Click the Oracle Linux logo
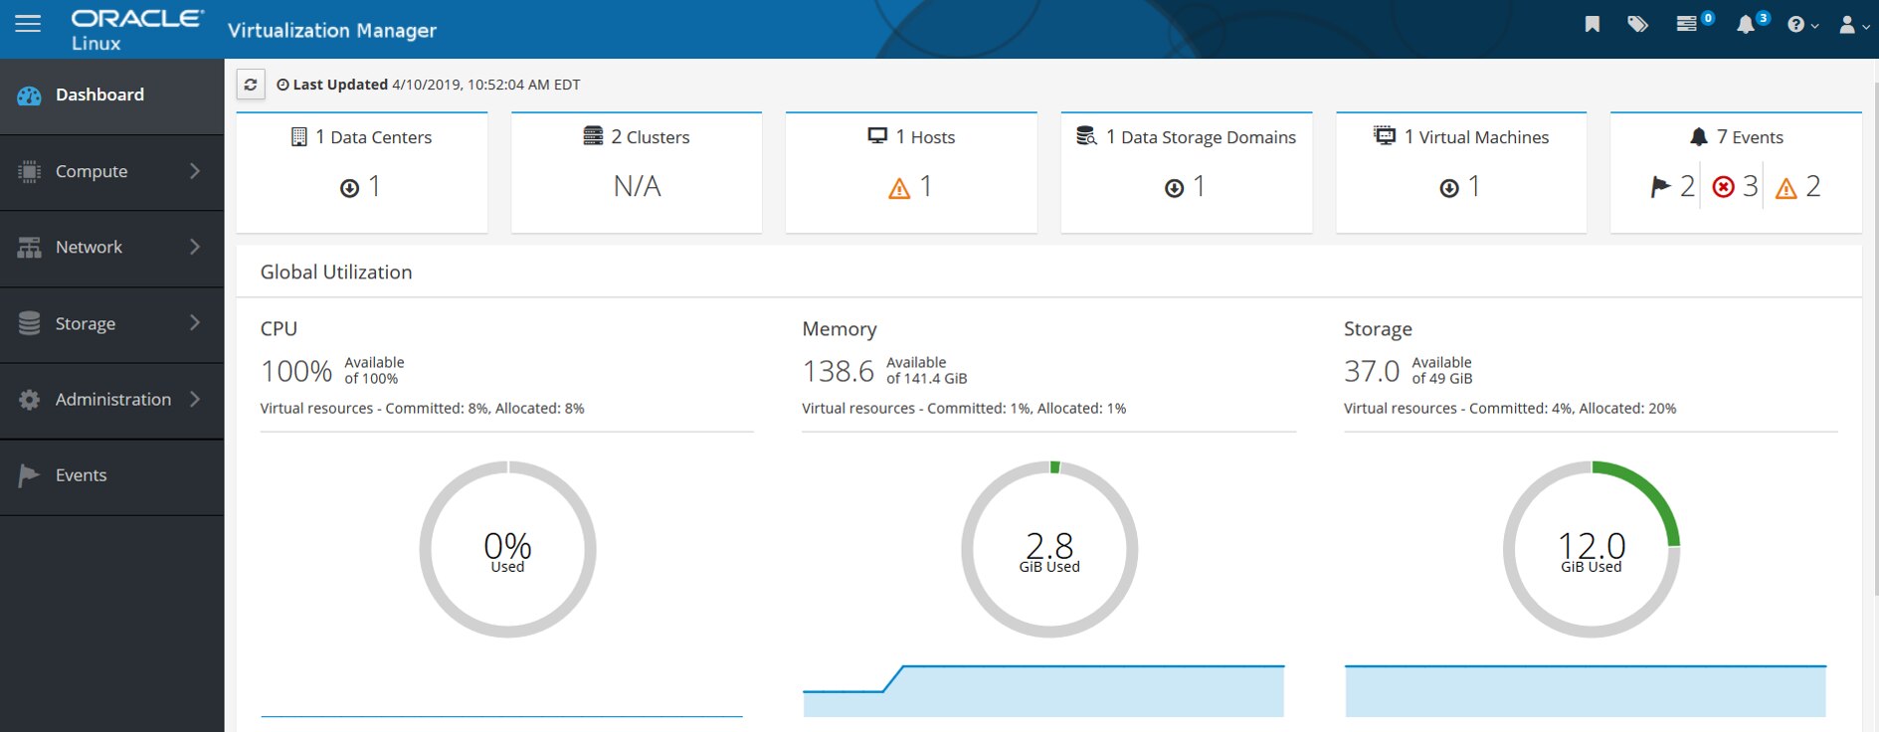Screen dimensions: 1879x732 coord(137,30)
